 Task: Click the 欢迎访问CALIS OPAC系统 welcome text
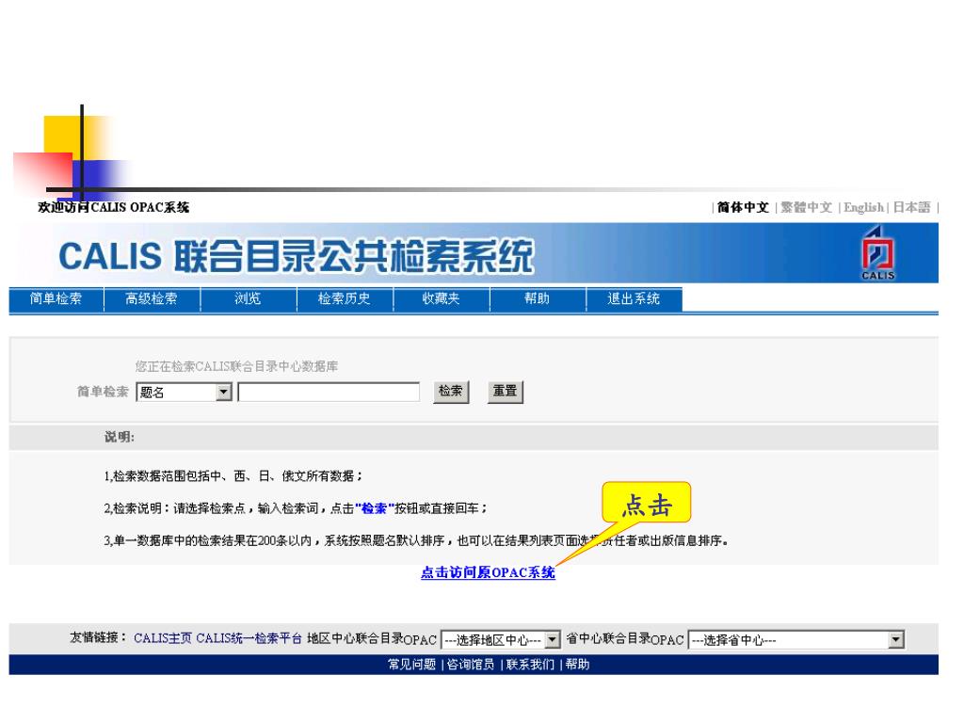114,208
